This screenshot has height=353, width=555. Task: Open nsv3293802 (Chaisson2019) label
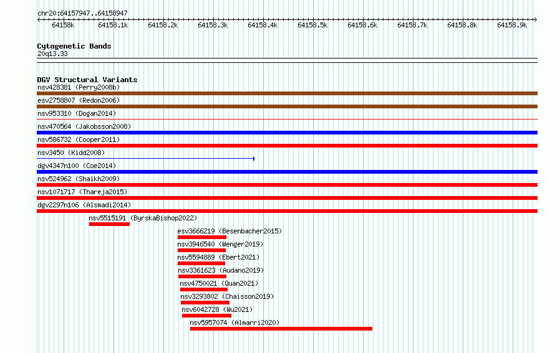(x=227, y=296)
